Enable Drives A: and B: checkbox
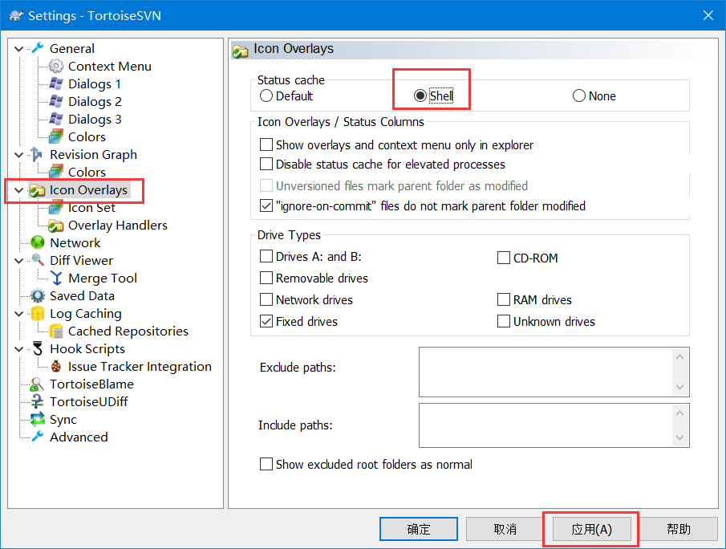 point(266,256)
